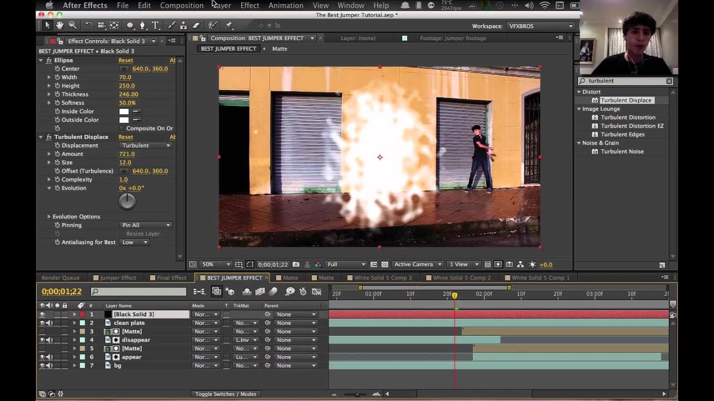Select the Roto Brush tool
714x401 pixels.
212,26
